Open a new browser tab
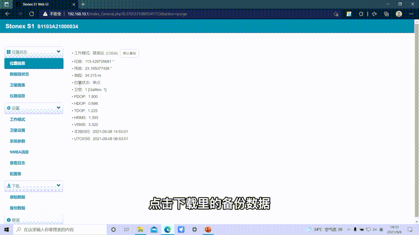This screenshot has height=235, width=419. pos(83,4)
